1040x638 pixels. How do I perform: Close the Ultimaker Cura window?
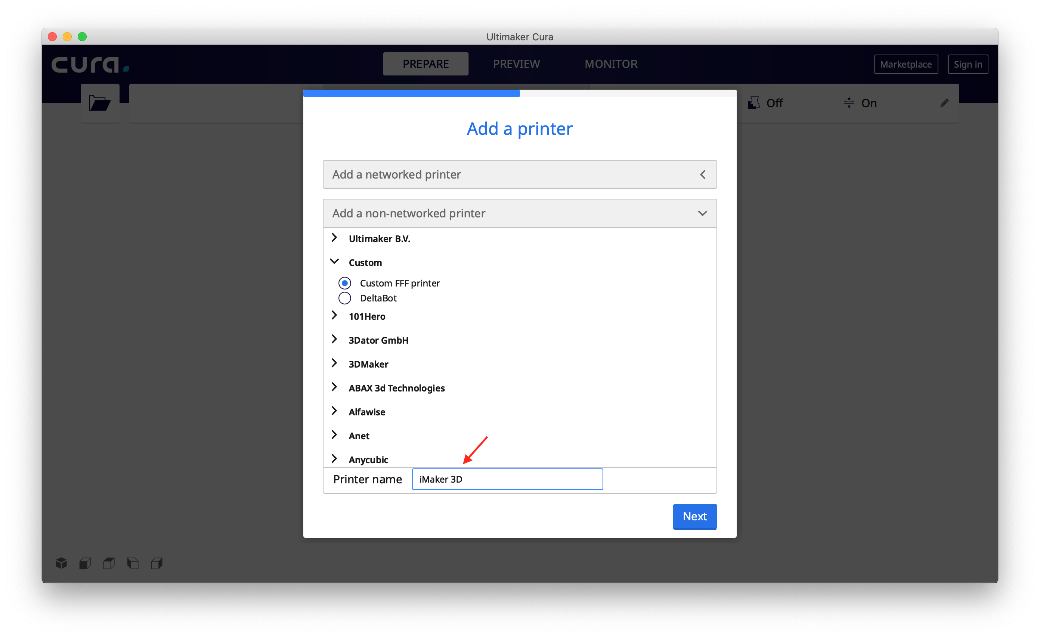52,37
